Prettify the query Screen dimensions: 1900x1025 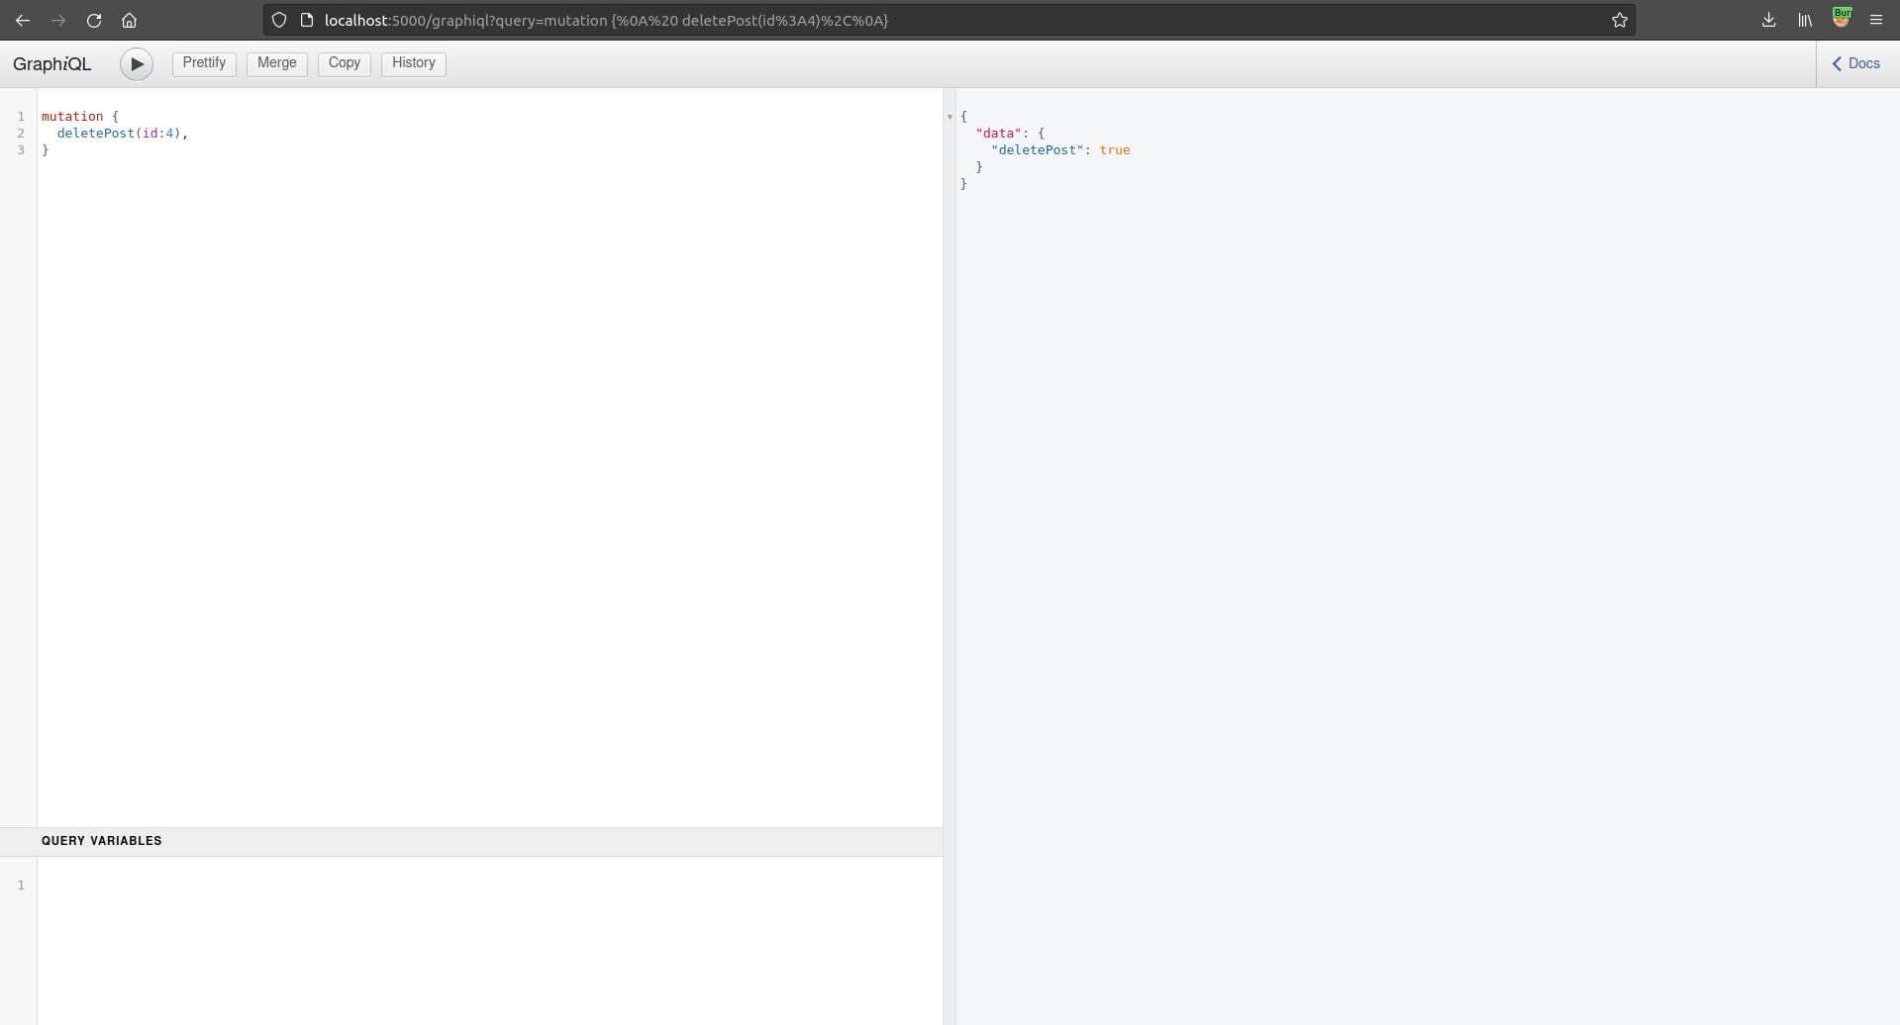point(204,63)
